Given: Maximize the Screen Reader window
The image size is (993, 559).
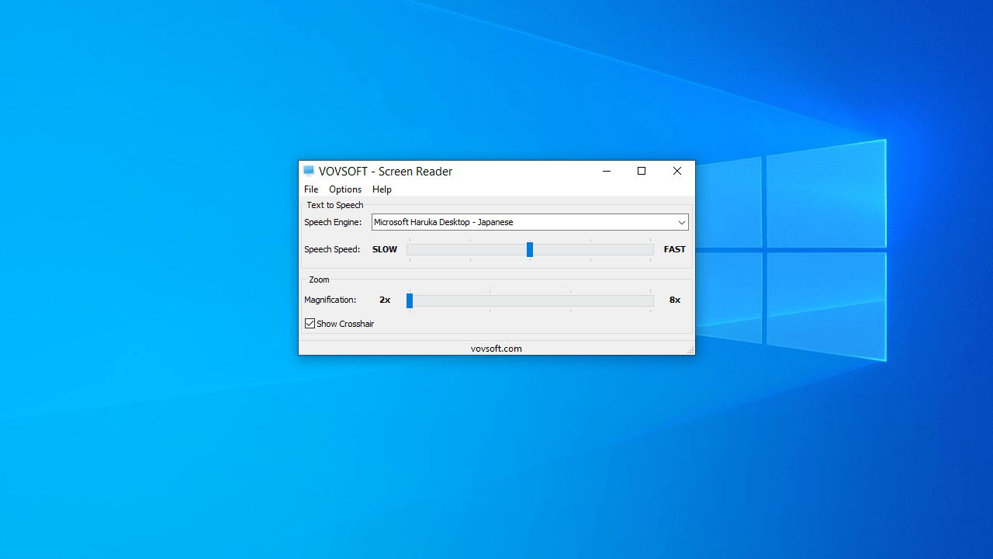Looking at the screenshot, I should (x=642, y=172).
